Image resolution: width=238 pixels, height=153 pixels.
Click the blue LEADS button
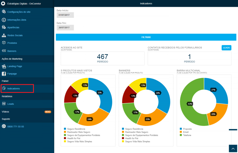click(226, 48)
